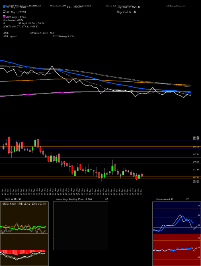Click the ADX +DY -DY values header
This screenshot has width=201, height=266.
pyautogui.click(x=24, y=204)
